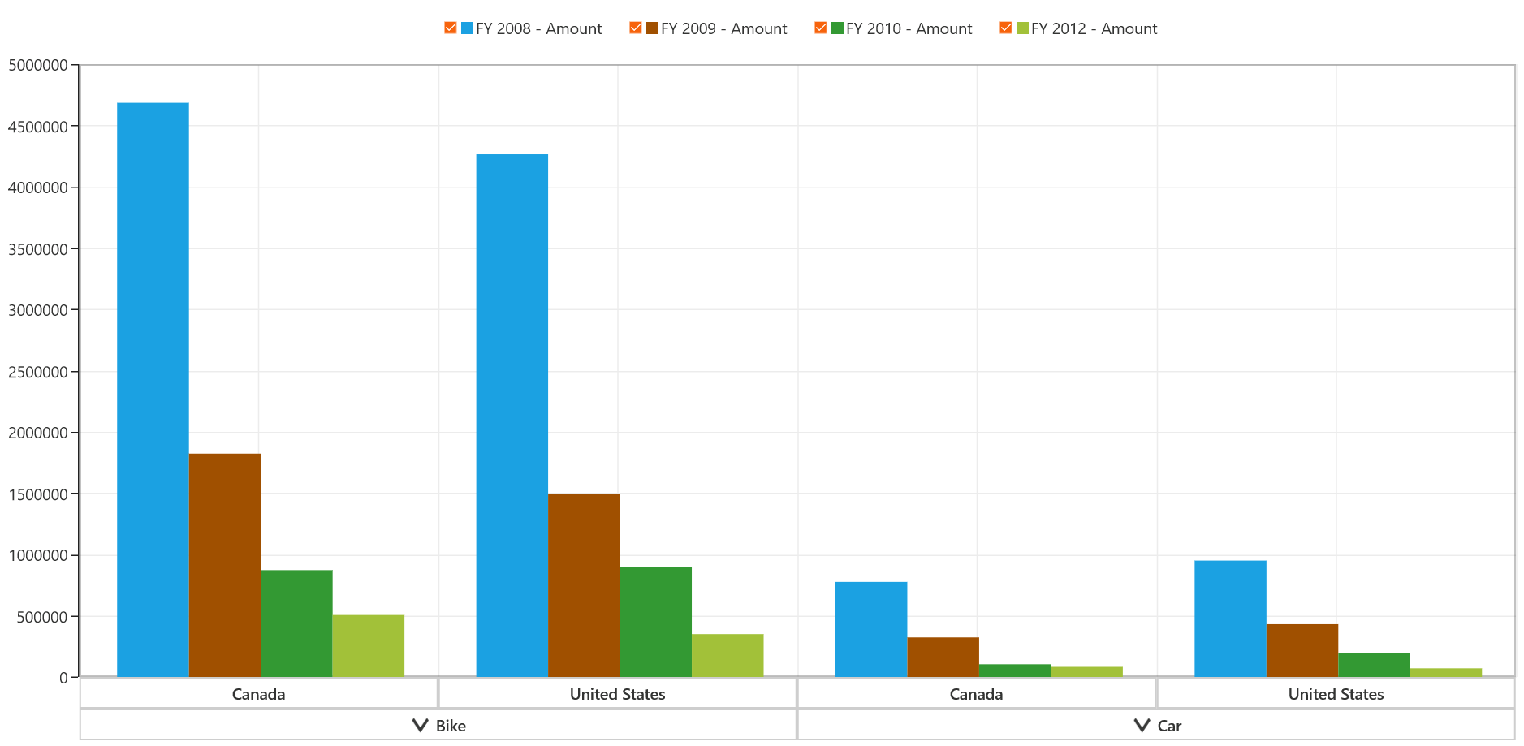Click the green FY 2010 Bike Canada bar

[296, 623]
